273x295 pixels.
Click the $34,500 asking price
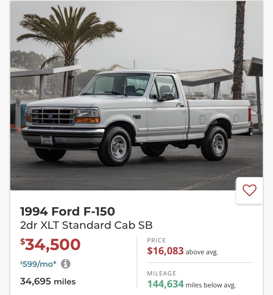(51, 245)
